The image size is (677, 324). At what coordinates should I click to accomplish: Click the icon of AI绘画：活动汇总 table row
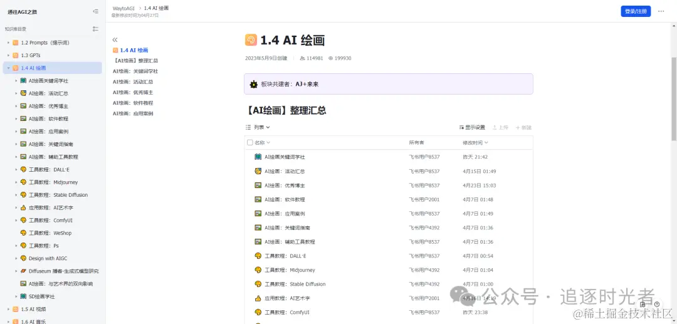coord(258,171)
